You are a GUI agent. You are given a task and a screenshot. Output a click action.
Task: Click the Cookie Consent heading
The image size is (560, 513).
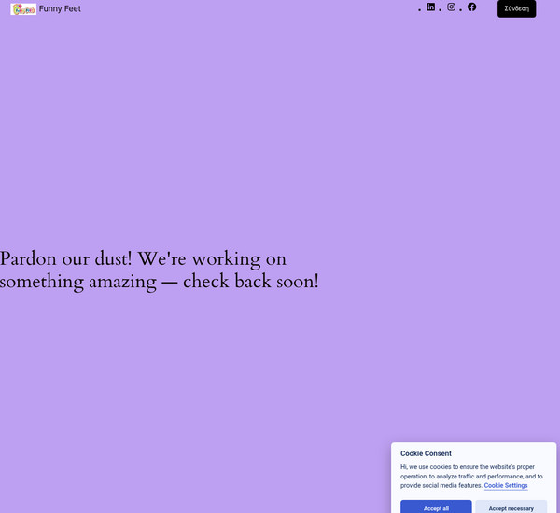[426, 453]
